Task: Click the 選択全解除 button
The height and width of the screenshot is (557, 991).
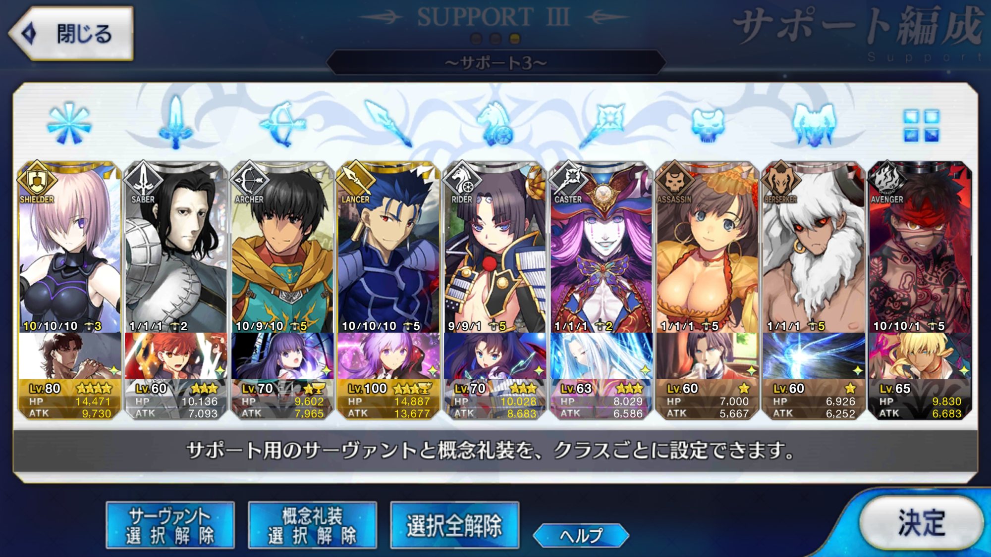Action: (454, 525)
